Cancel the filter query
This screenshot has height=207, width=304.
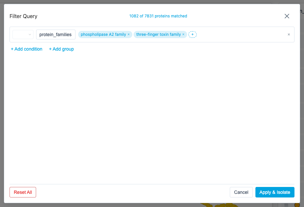(241, 192)
